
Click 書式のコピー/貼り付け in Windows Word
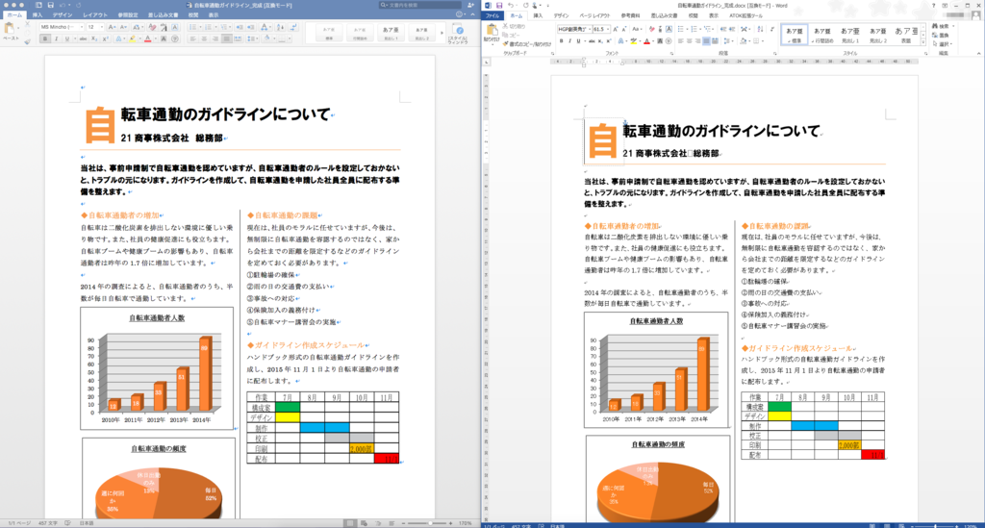(527, 44)
